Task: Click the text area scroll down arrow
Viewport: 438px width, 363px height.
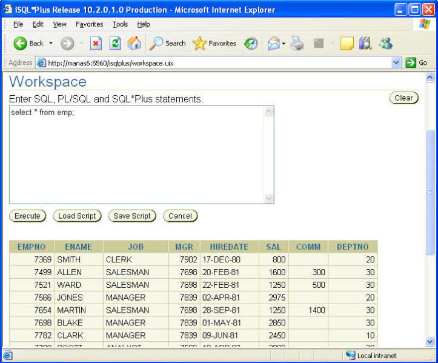Action: (x=269, y=198)
